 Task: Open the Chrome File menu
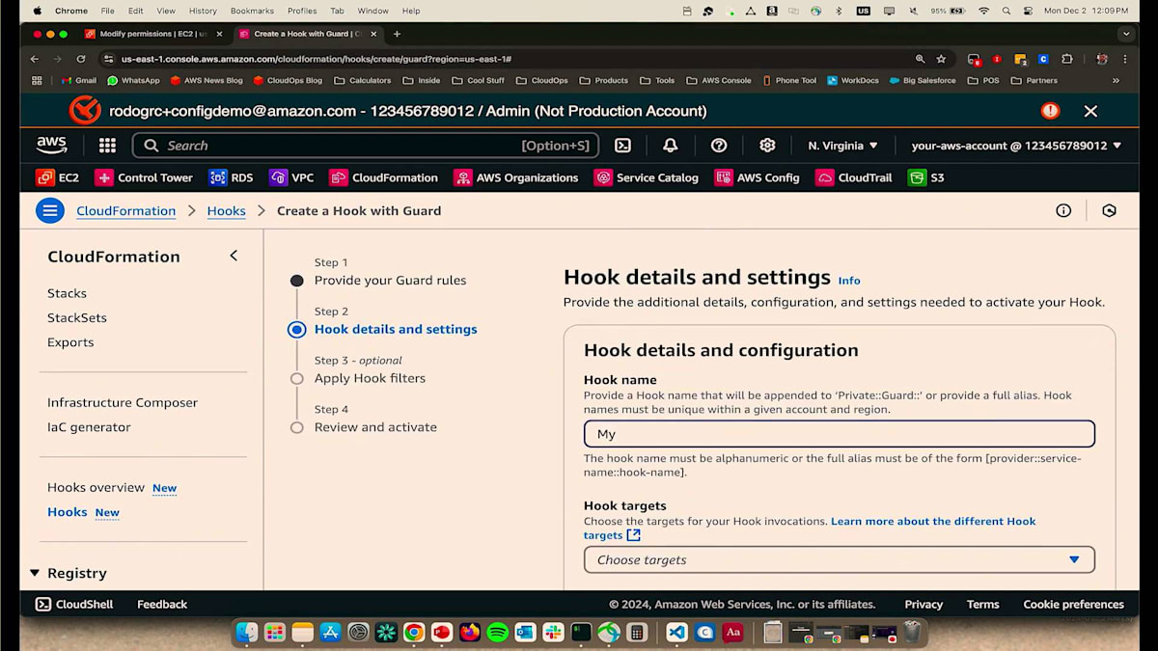click(107, 11)
